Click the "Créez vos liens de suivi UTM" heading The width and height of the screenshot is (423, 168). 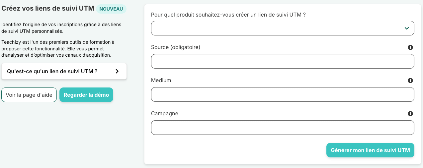click(x=48, y=9)
